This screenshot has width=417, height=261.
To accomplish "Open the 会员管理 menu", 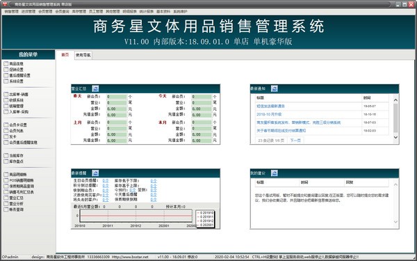I will click(45, 11).
